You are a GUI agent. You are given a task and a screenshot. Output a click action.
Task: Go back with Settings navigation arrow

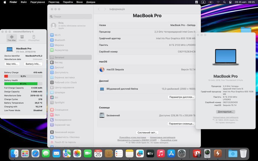[x=99, y=9]
